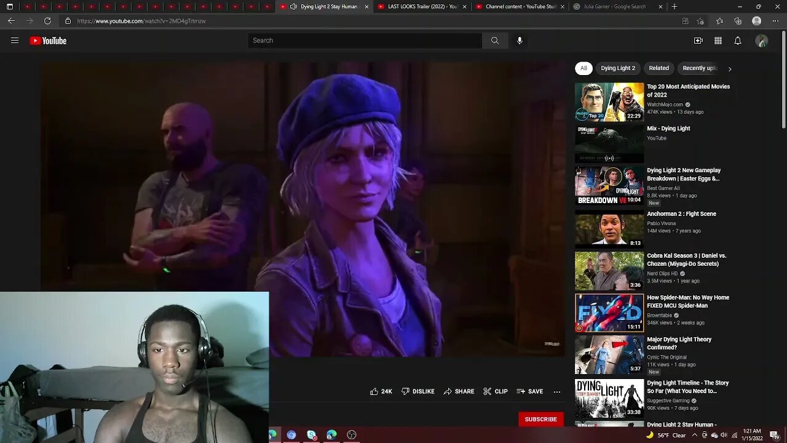This screenshot has width=787, height=443.
Task: Open the browser tab actions menu
Action: coord(9,7)
